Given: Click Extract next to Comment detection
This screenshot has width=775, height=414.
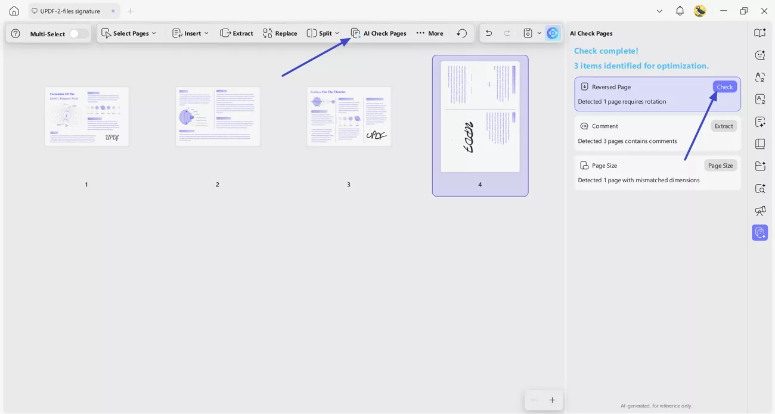Looking at the screenshot, I should point(723,126).
